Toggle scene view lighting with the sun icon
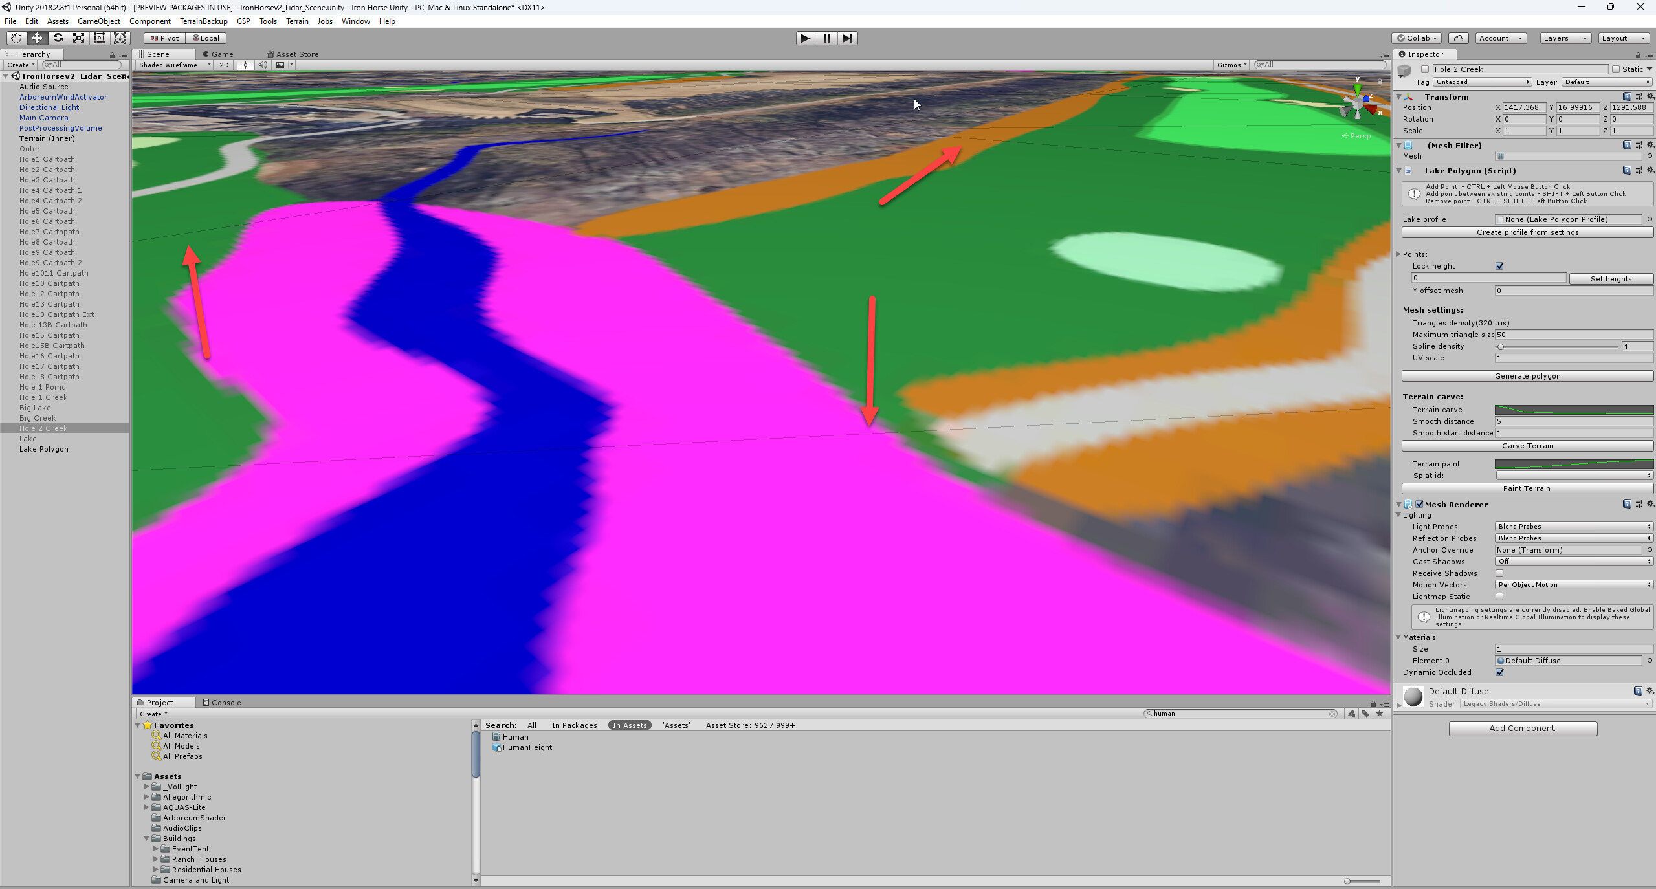The width and height of the screenshot is (1656, 889). pyautogui.click(x=245, y=65)
